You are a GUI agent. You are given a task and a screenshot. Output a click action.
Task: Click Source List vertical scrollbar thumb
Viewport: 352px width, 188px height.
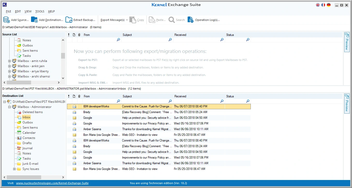(63, 56)
